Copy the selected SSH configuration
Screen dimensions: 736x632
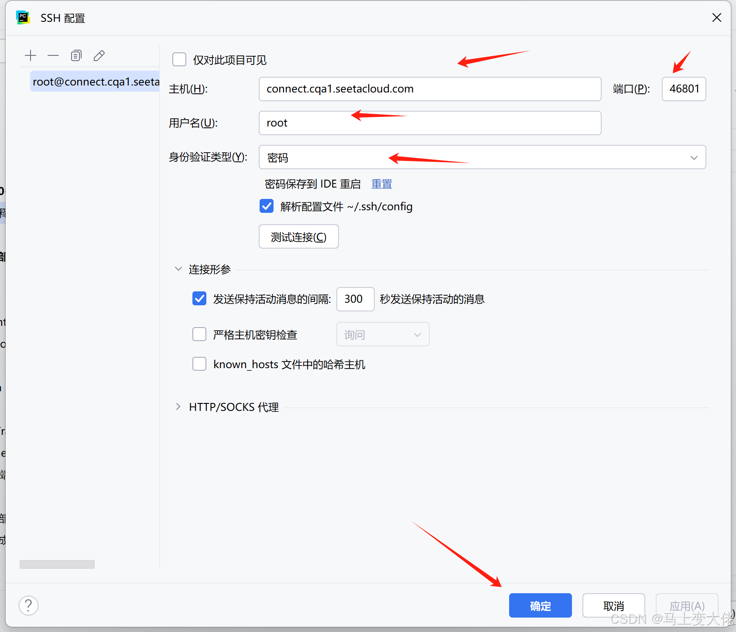(x=76, y=55)
